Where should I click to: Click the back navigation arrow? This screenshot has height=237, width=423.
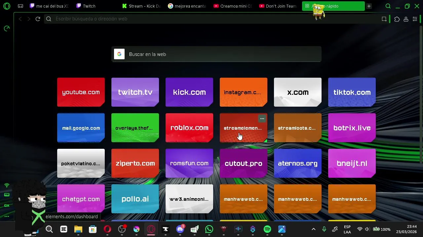point(20,19)
